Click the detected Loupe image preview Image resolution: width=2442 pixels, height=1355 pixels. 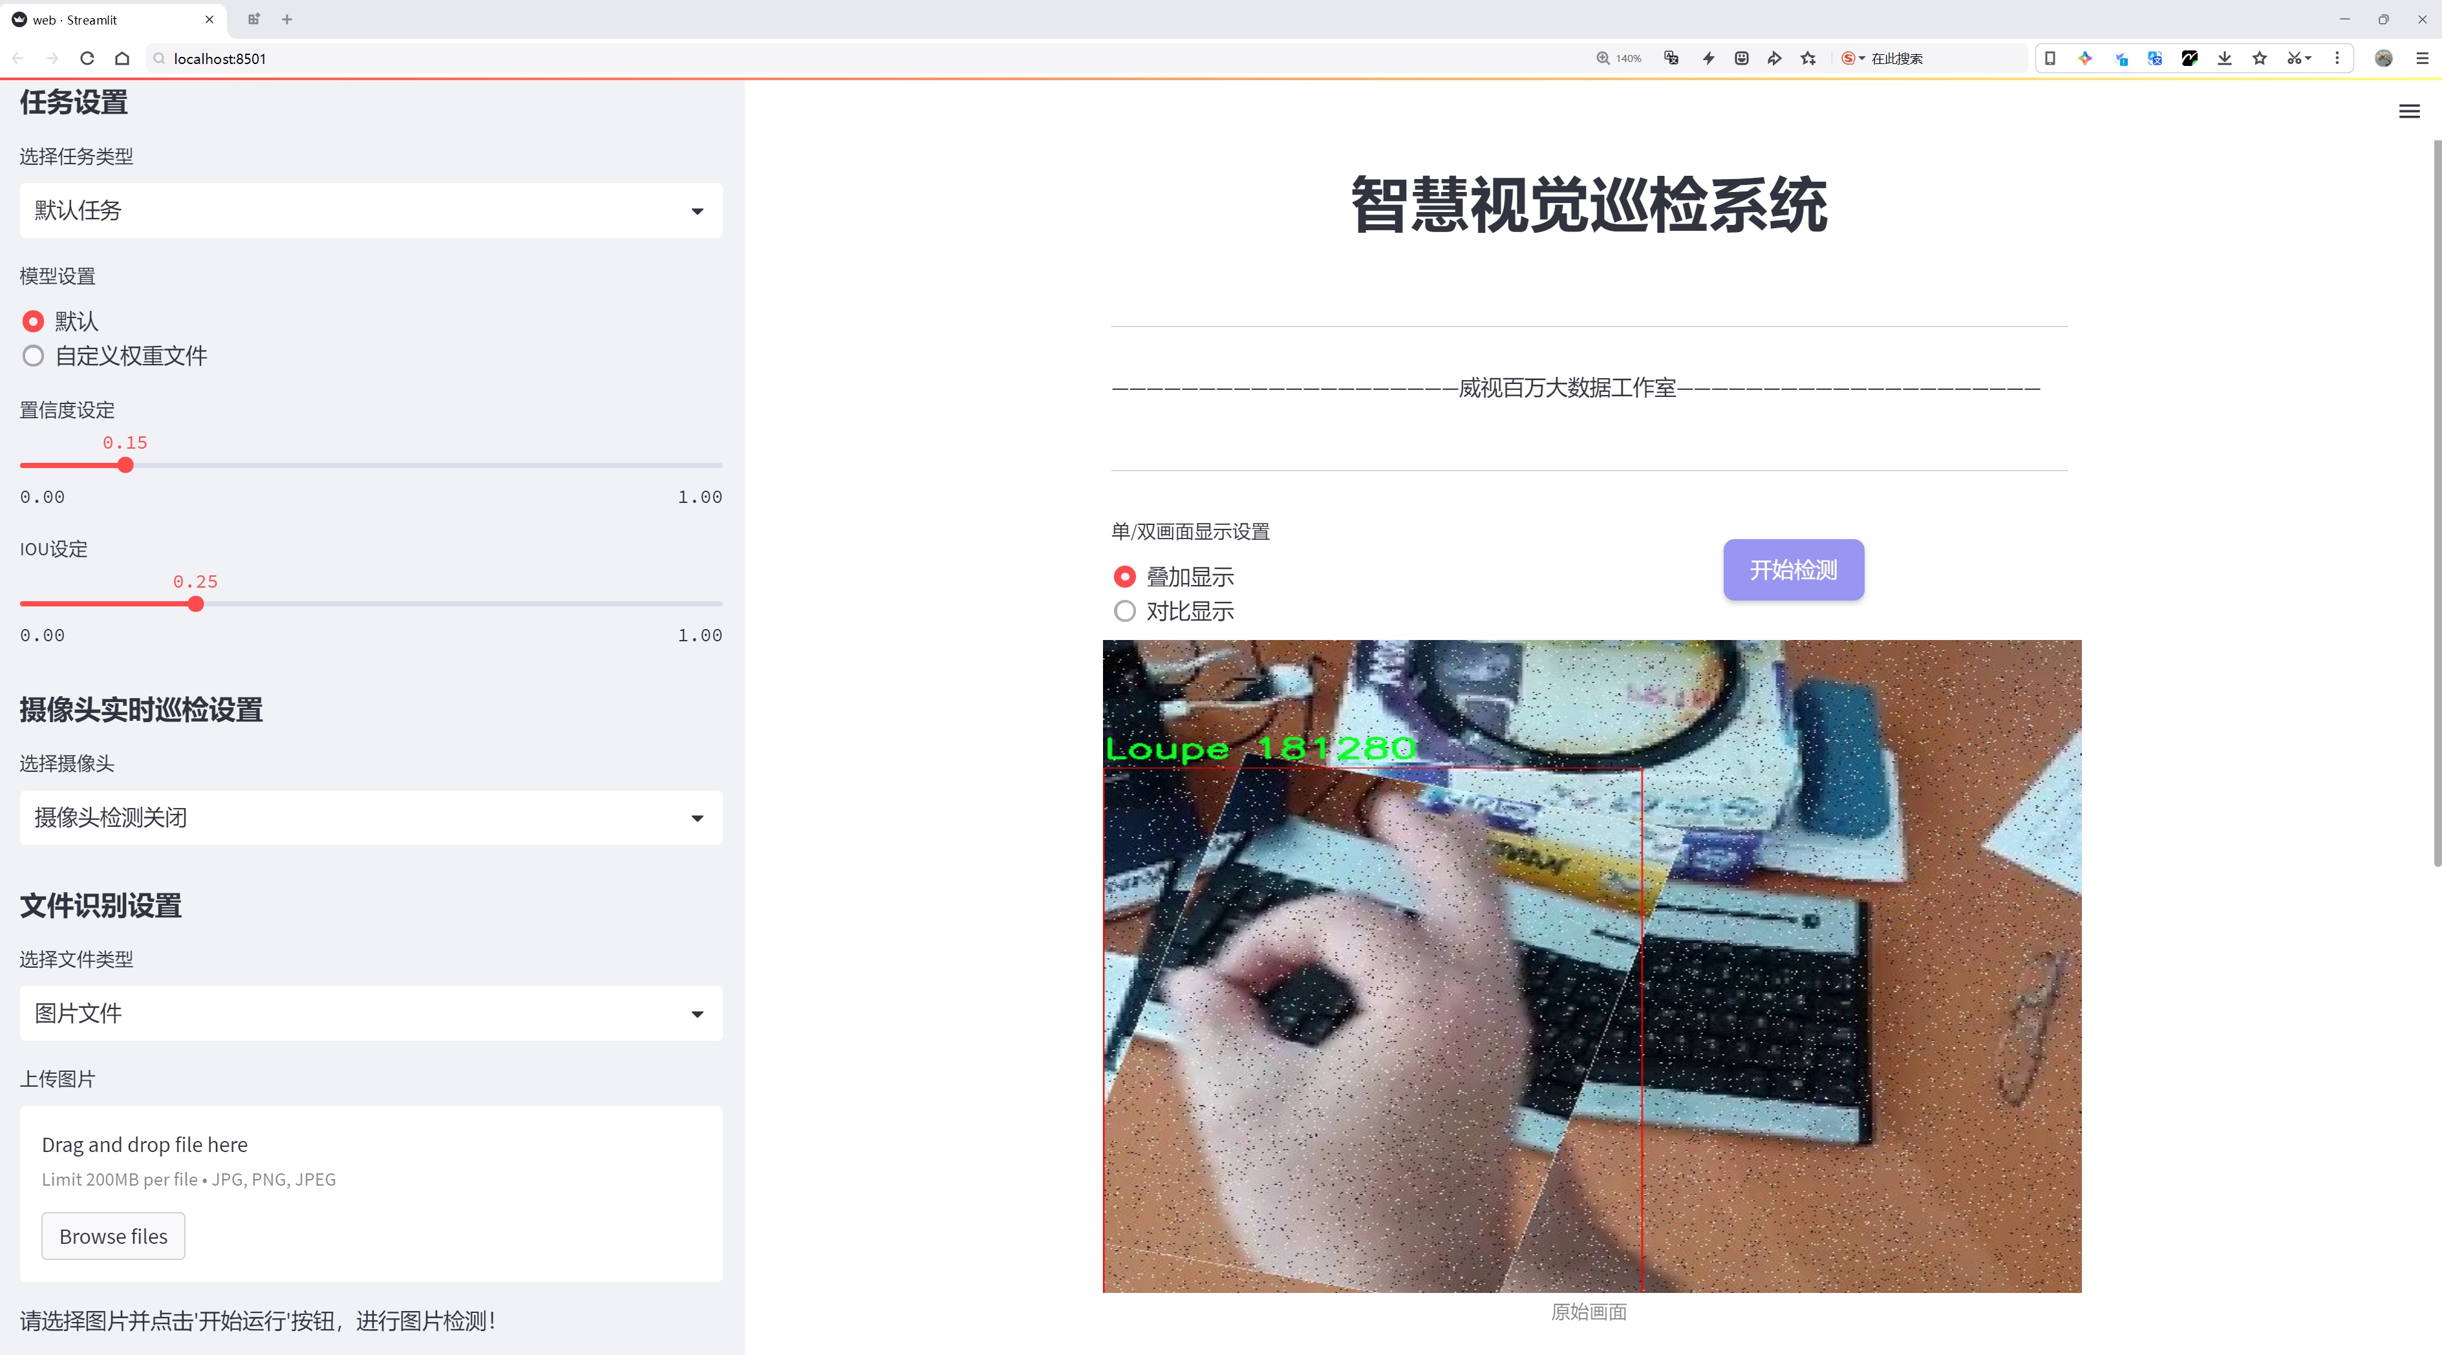click(x=1592, y=966)
